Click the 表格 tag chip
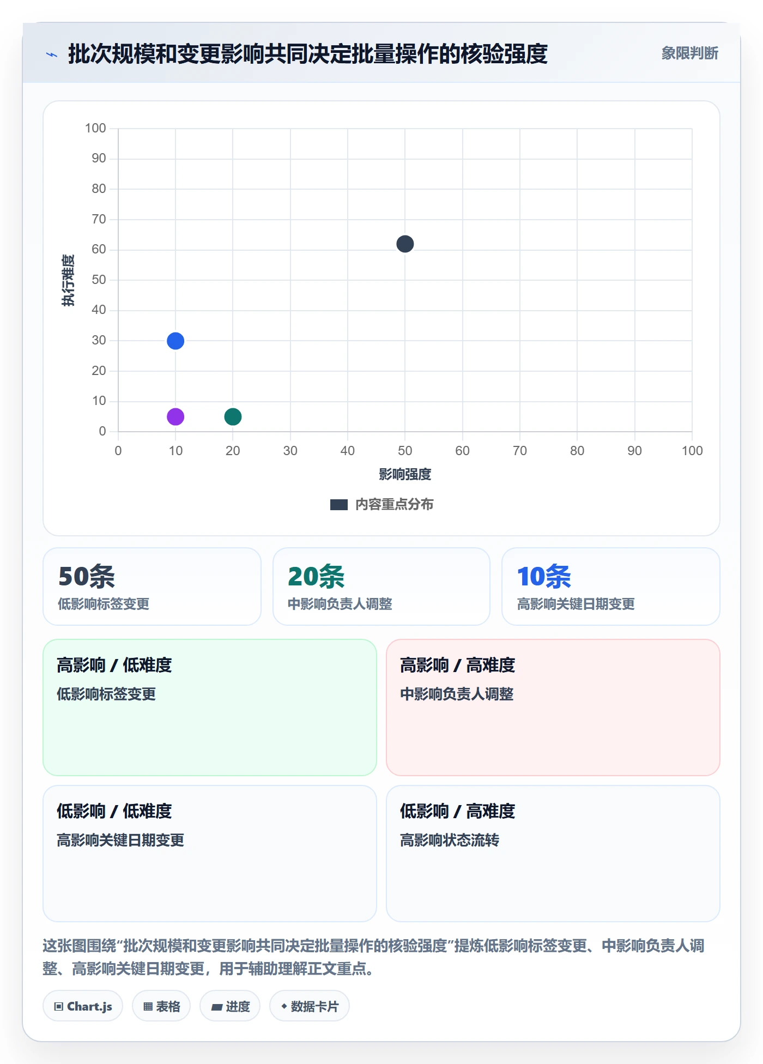The height and width of the screenshot is (1064, 763). click(161, 1006)
